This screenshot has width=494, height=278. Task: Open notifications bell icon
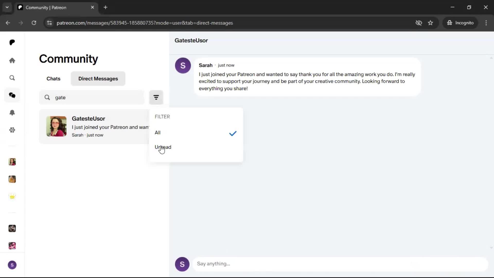point(12,112)
